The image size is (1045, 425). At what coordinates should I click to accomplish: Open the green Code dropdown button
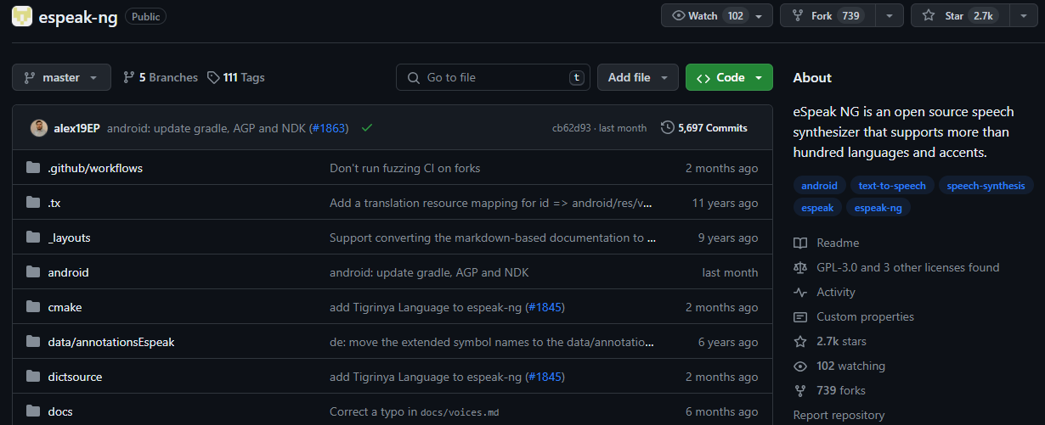729,77
